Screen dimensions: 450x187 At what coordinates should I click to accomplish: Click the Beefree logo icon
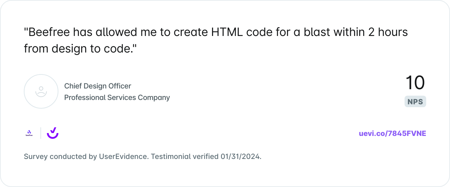[x=29, y=133]
